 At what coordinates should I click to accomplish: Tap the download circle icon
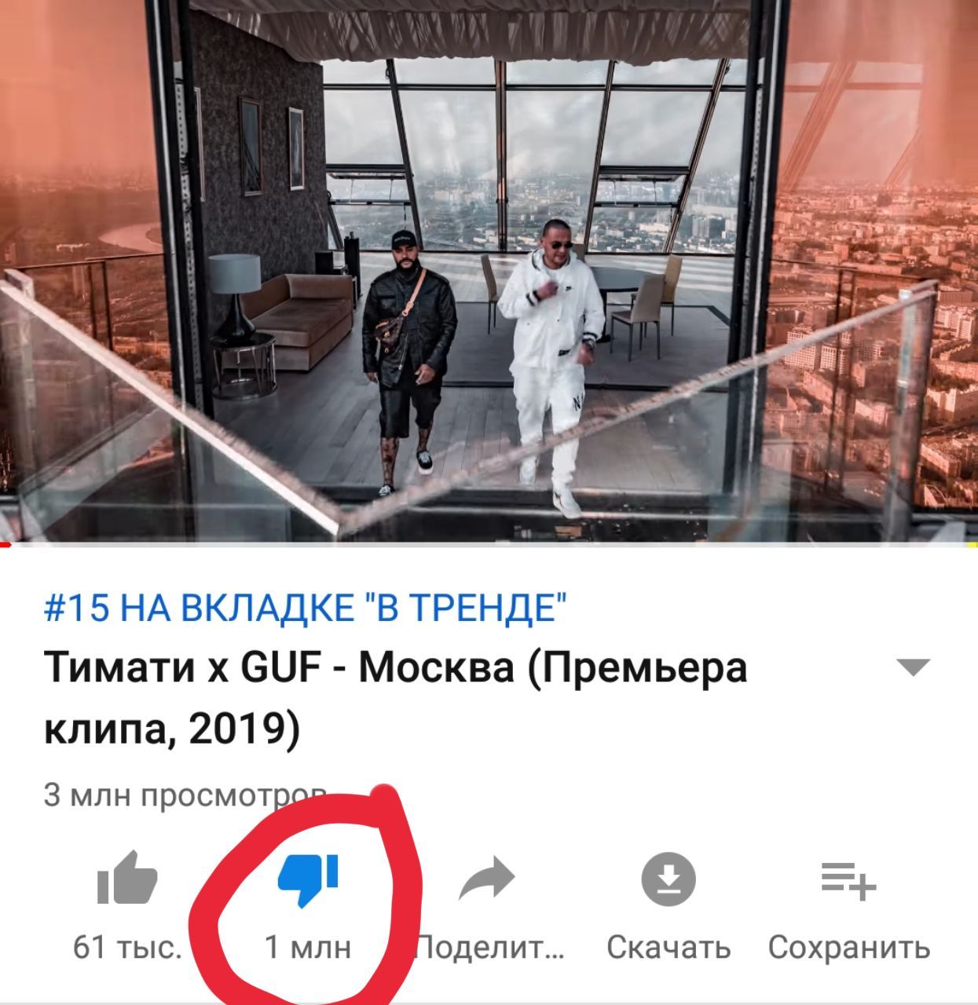[x=668, y=879]
